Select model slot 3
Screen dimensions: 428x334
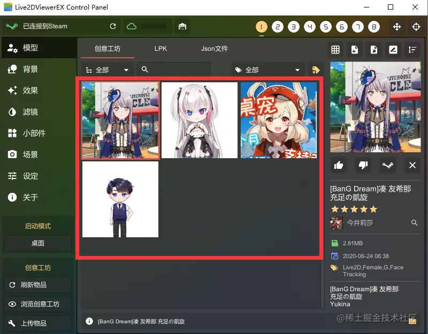pos(294,27)
